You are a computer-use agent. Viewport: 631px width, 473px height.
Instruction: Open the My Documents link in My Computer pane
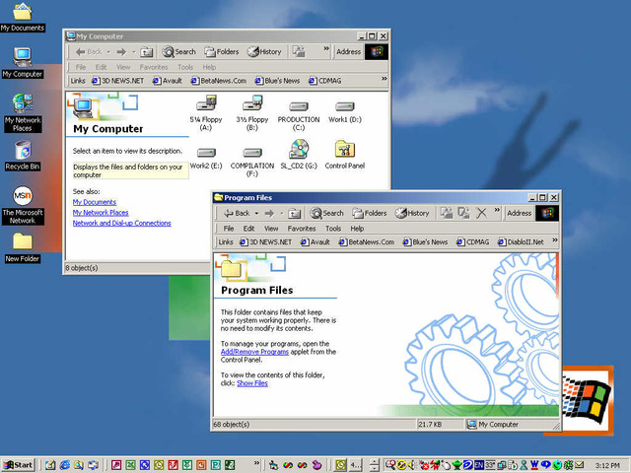pyautogui.click(x=95, y=202)
